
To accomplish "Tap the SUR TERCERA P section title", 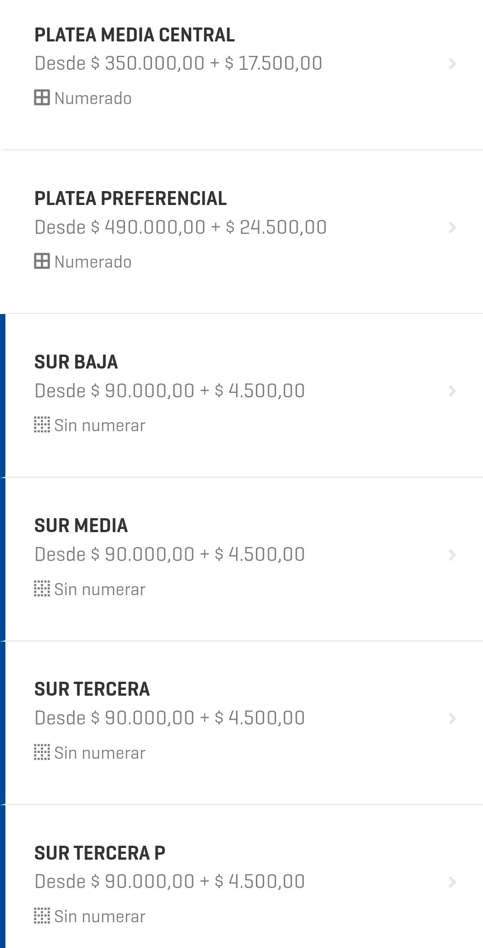I will (x=100, y=853).
